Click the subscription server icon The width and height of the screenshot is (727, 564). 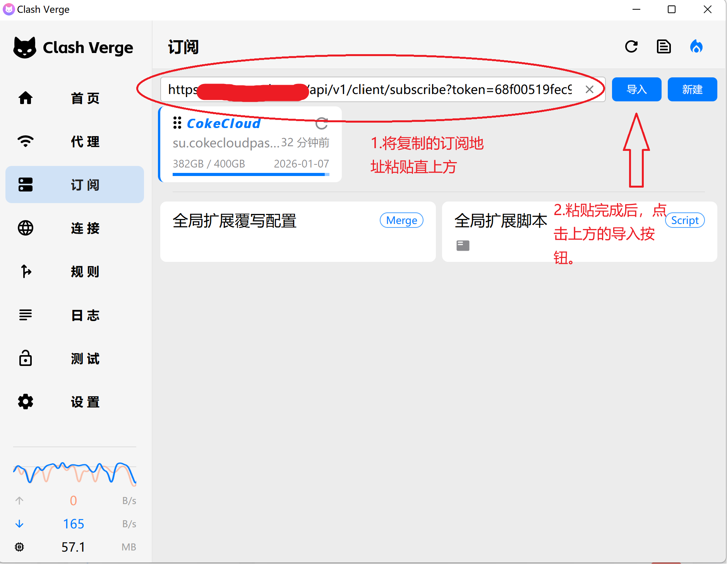pyautogui.click(x=26, y=185)
